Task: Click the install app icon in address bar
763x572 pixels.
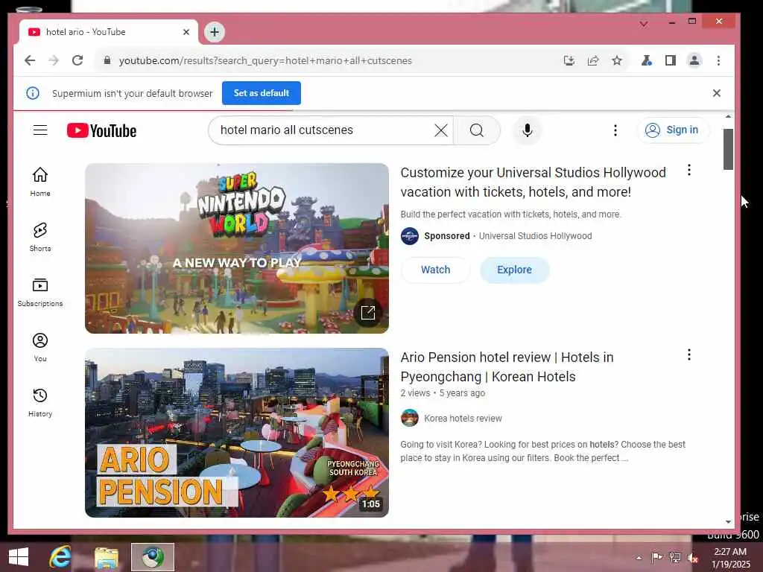Action: coord(569,60)
